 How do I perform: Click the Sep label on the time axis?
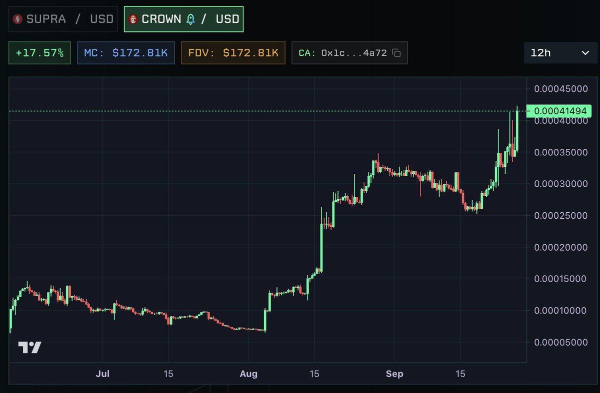pyautogui.click(x=394, y=374)
